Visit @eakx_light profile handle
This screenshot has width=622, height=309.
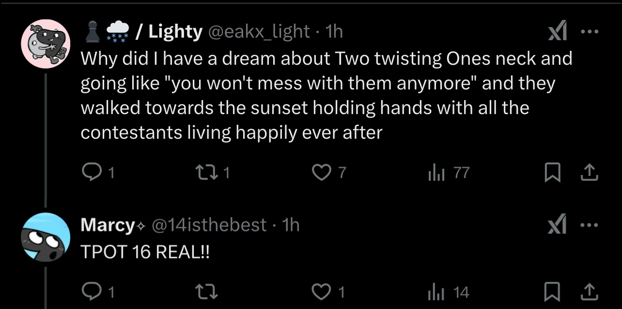click(x=259, y=31)
